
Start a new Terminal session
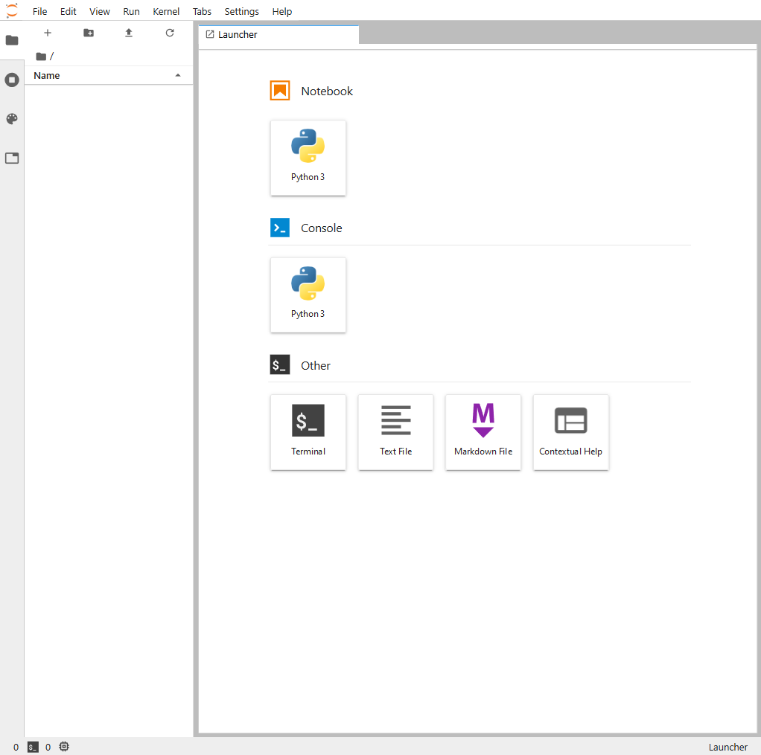pyautogui.click(x=308, y=432)
